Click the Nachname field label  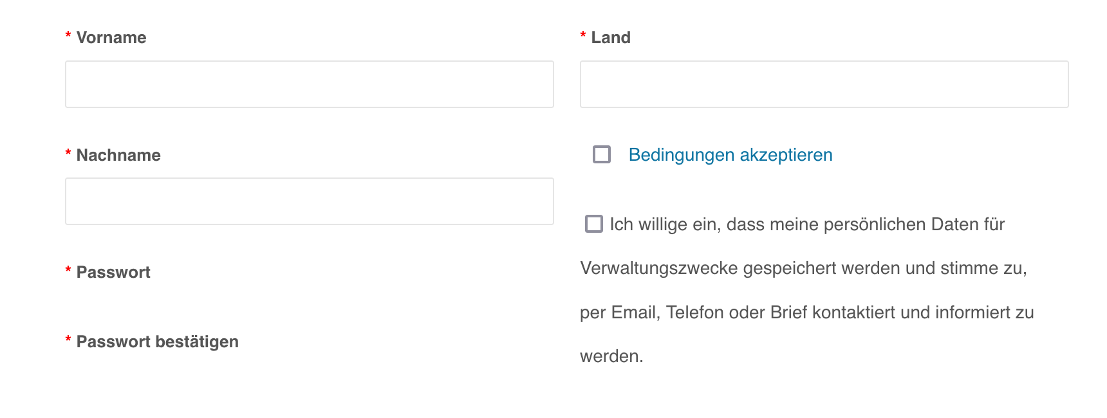coord(118,155)
